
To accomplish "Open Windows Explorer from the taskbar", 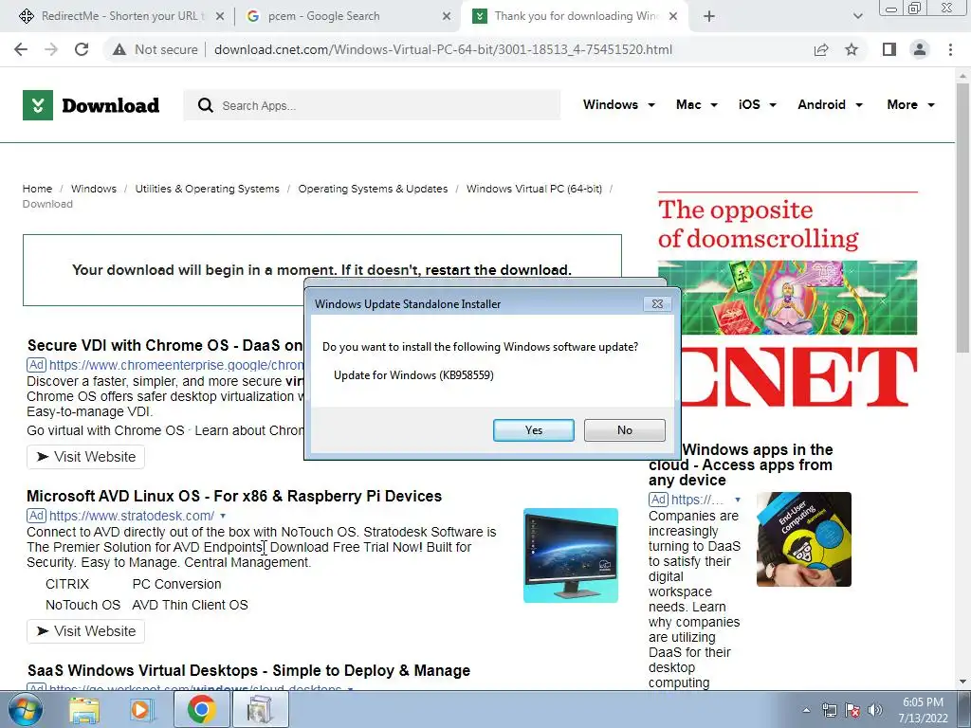I will [x=84, y=710].
